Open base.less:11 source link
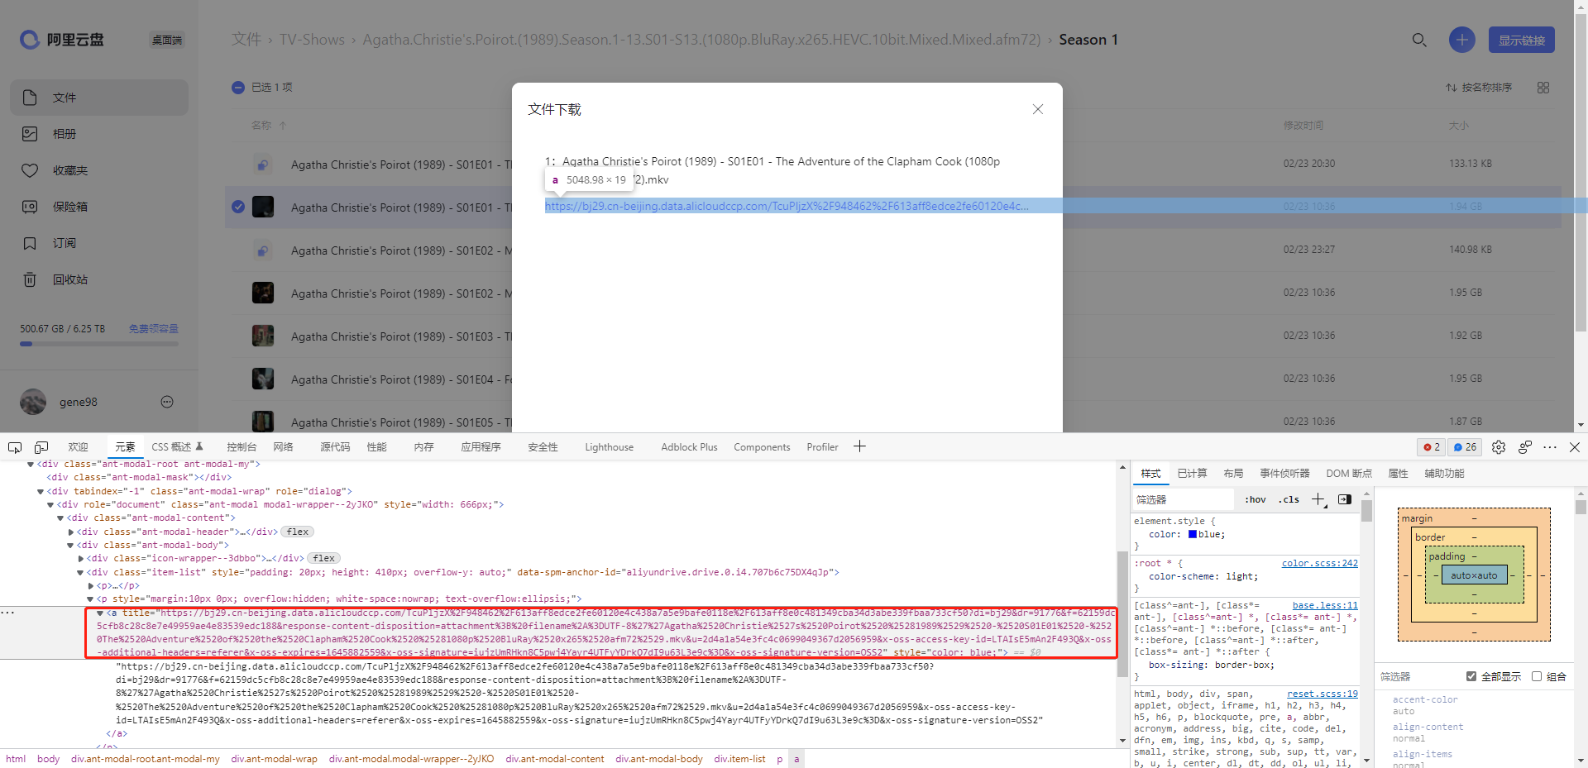The width and height of the screenshot is (1588, 768). (x=1325, y=606)
